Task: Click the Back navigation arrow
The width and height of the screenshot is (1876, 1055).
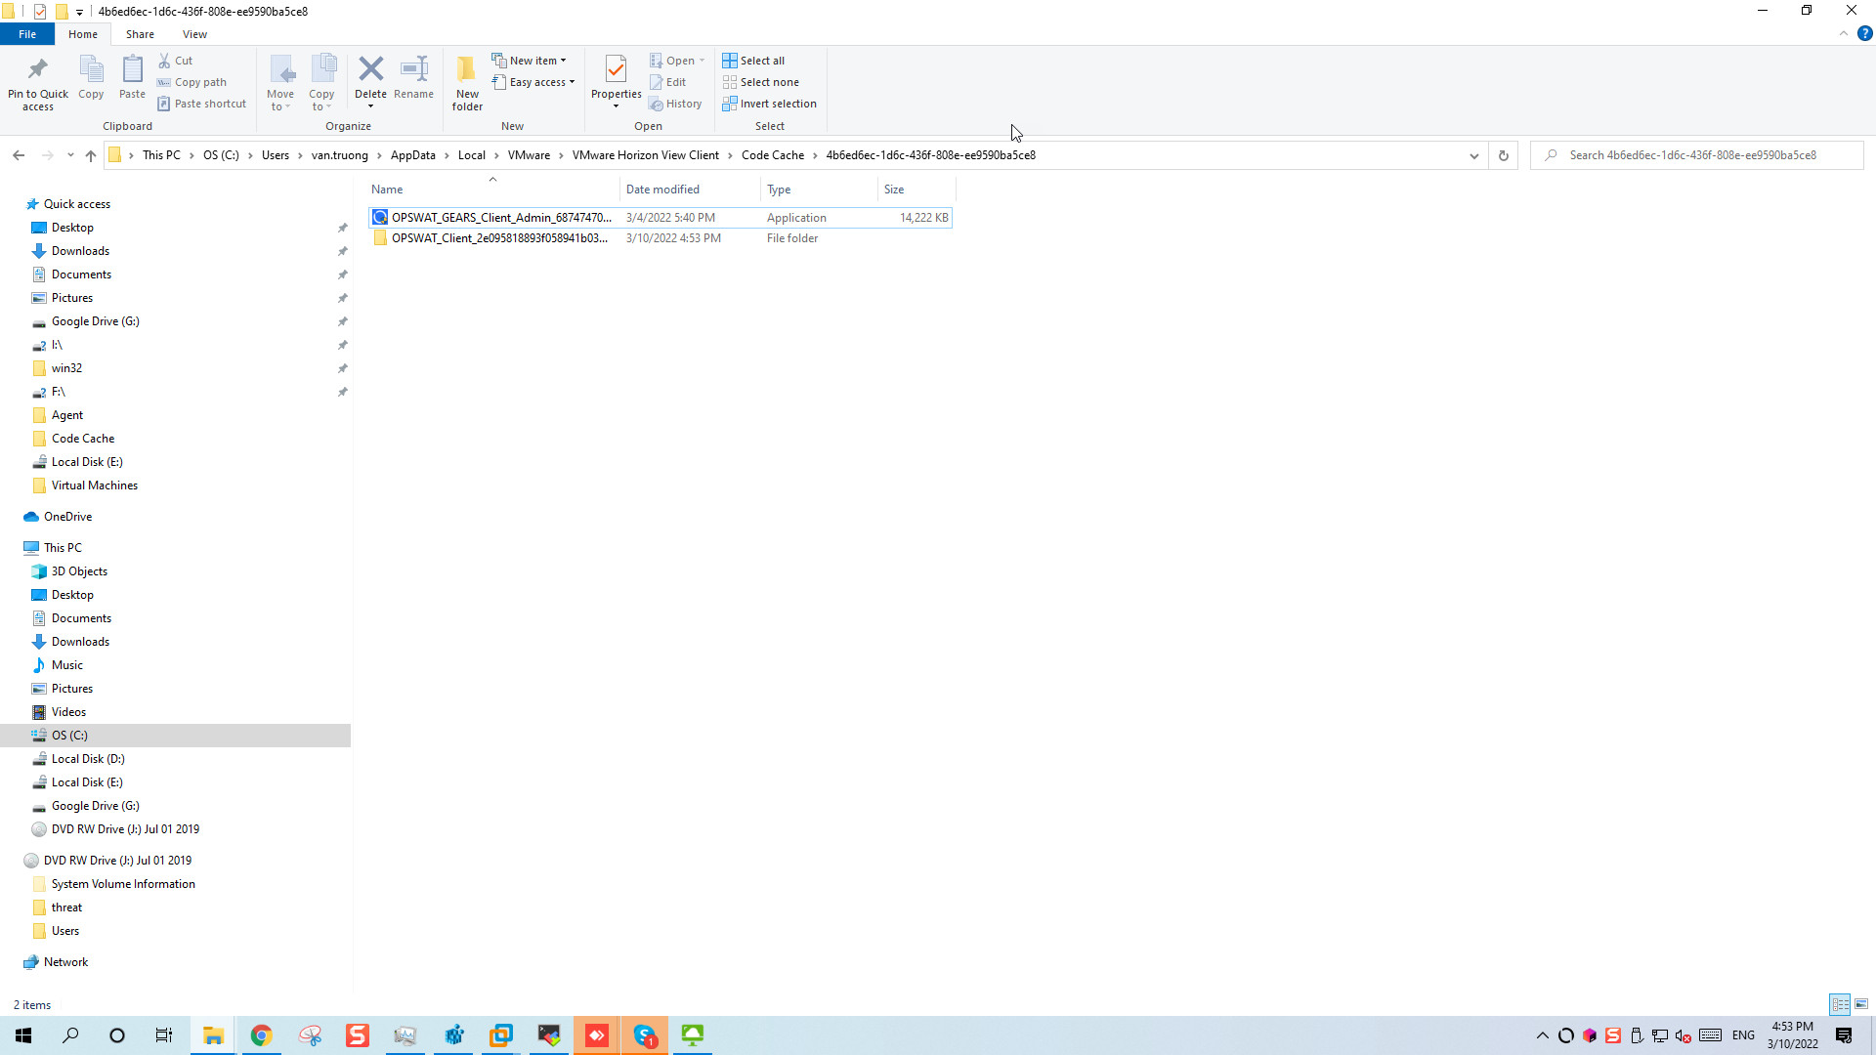Action: [19, 155]
